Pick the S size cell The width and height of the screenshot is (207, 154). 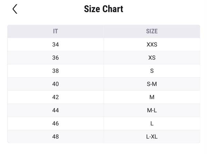tap(152, 71)
